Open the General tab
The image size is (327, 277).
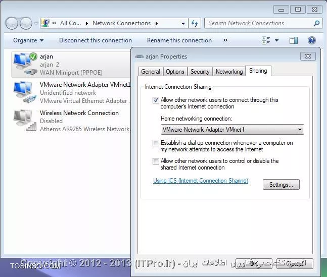pos(151,72)
